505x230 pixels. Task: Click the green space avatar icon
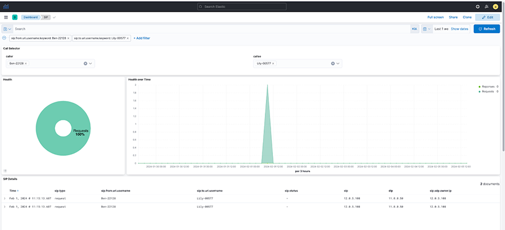[x=15, y=17]
